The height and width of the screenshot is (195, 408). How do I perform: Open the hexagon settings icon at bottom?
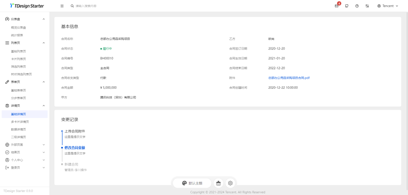pyautogui.click(x=230, y=183)
